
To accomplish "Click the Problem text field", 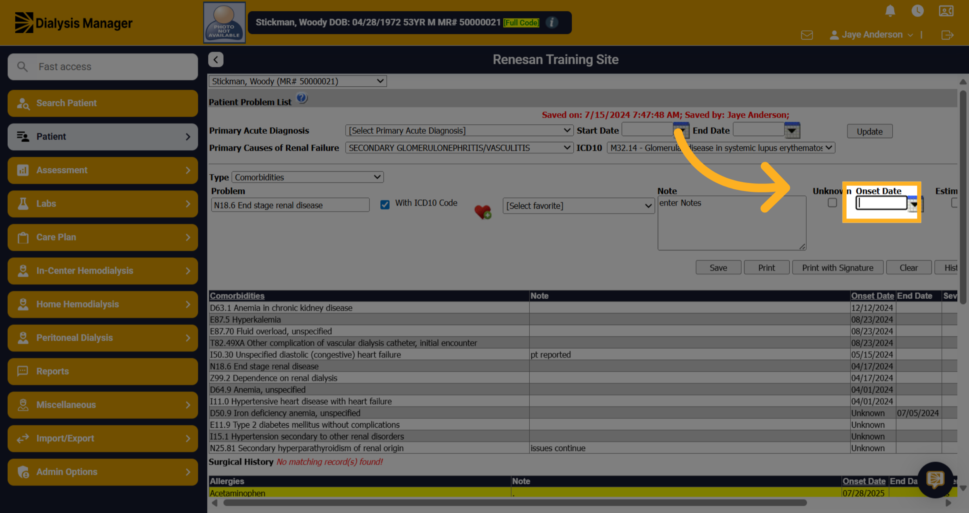I will pyautogui.click(x=290, y=205).
